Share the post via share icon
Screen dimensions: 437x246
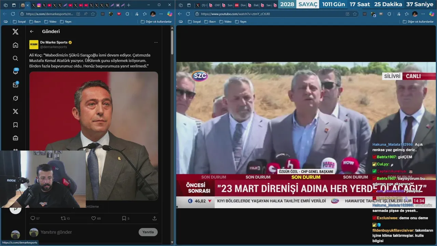[x=154, y=218]
